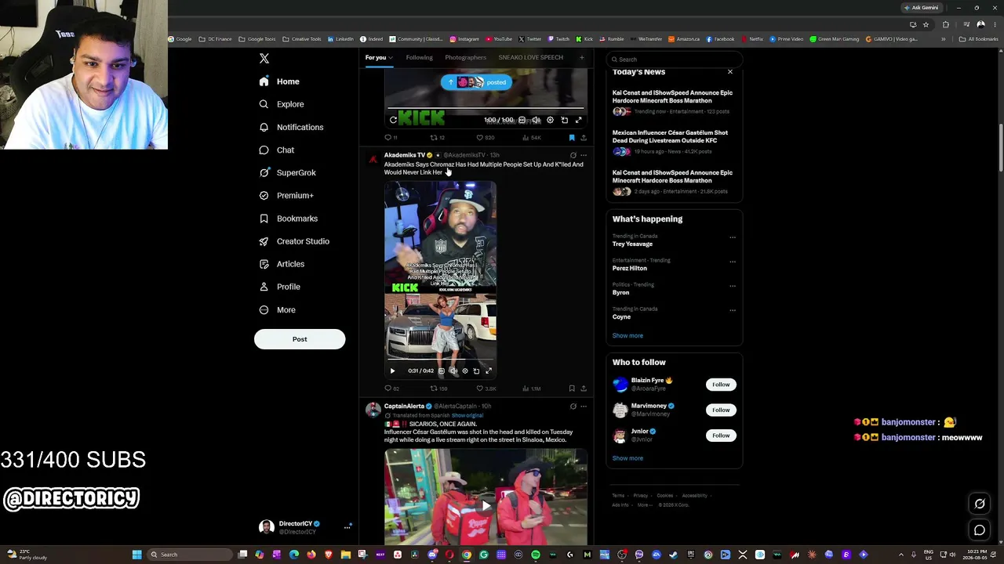The image size is (1004, 564).
Task: Open the Windows Start menu
Action: 136,555
